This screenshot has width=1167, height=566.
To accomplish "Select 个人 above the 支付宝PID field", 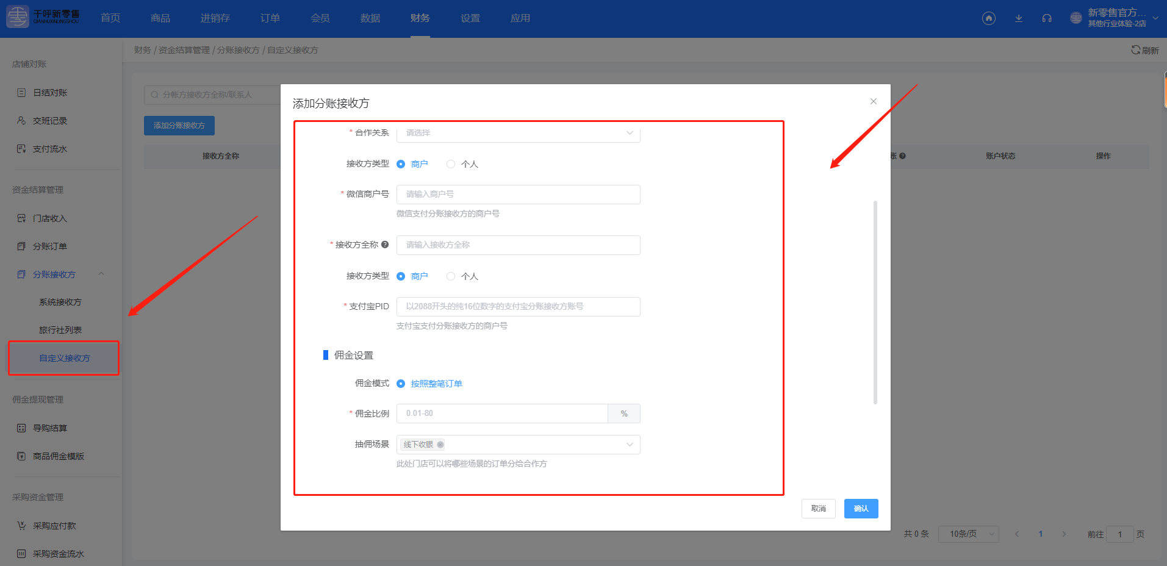I will pyautogui.click(x=451, y=276).
